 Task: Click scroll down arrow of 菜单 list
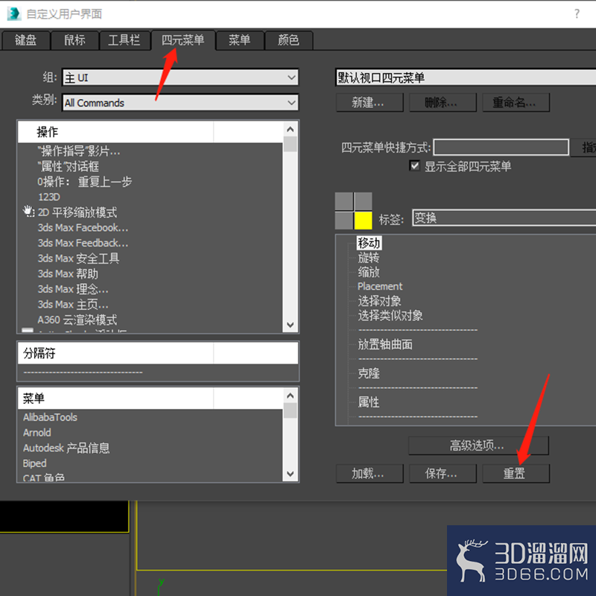click(x=291, y=474)
